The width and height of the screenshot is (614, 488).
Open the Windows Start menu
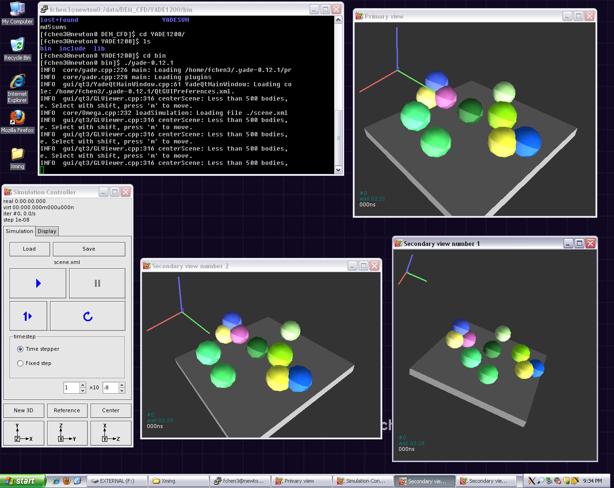click(x=22, y=481)
